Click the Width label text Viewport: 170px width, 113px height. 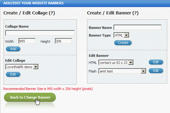[x=10, y=41]
